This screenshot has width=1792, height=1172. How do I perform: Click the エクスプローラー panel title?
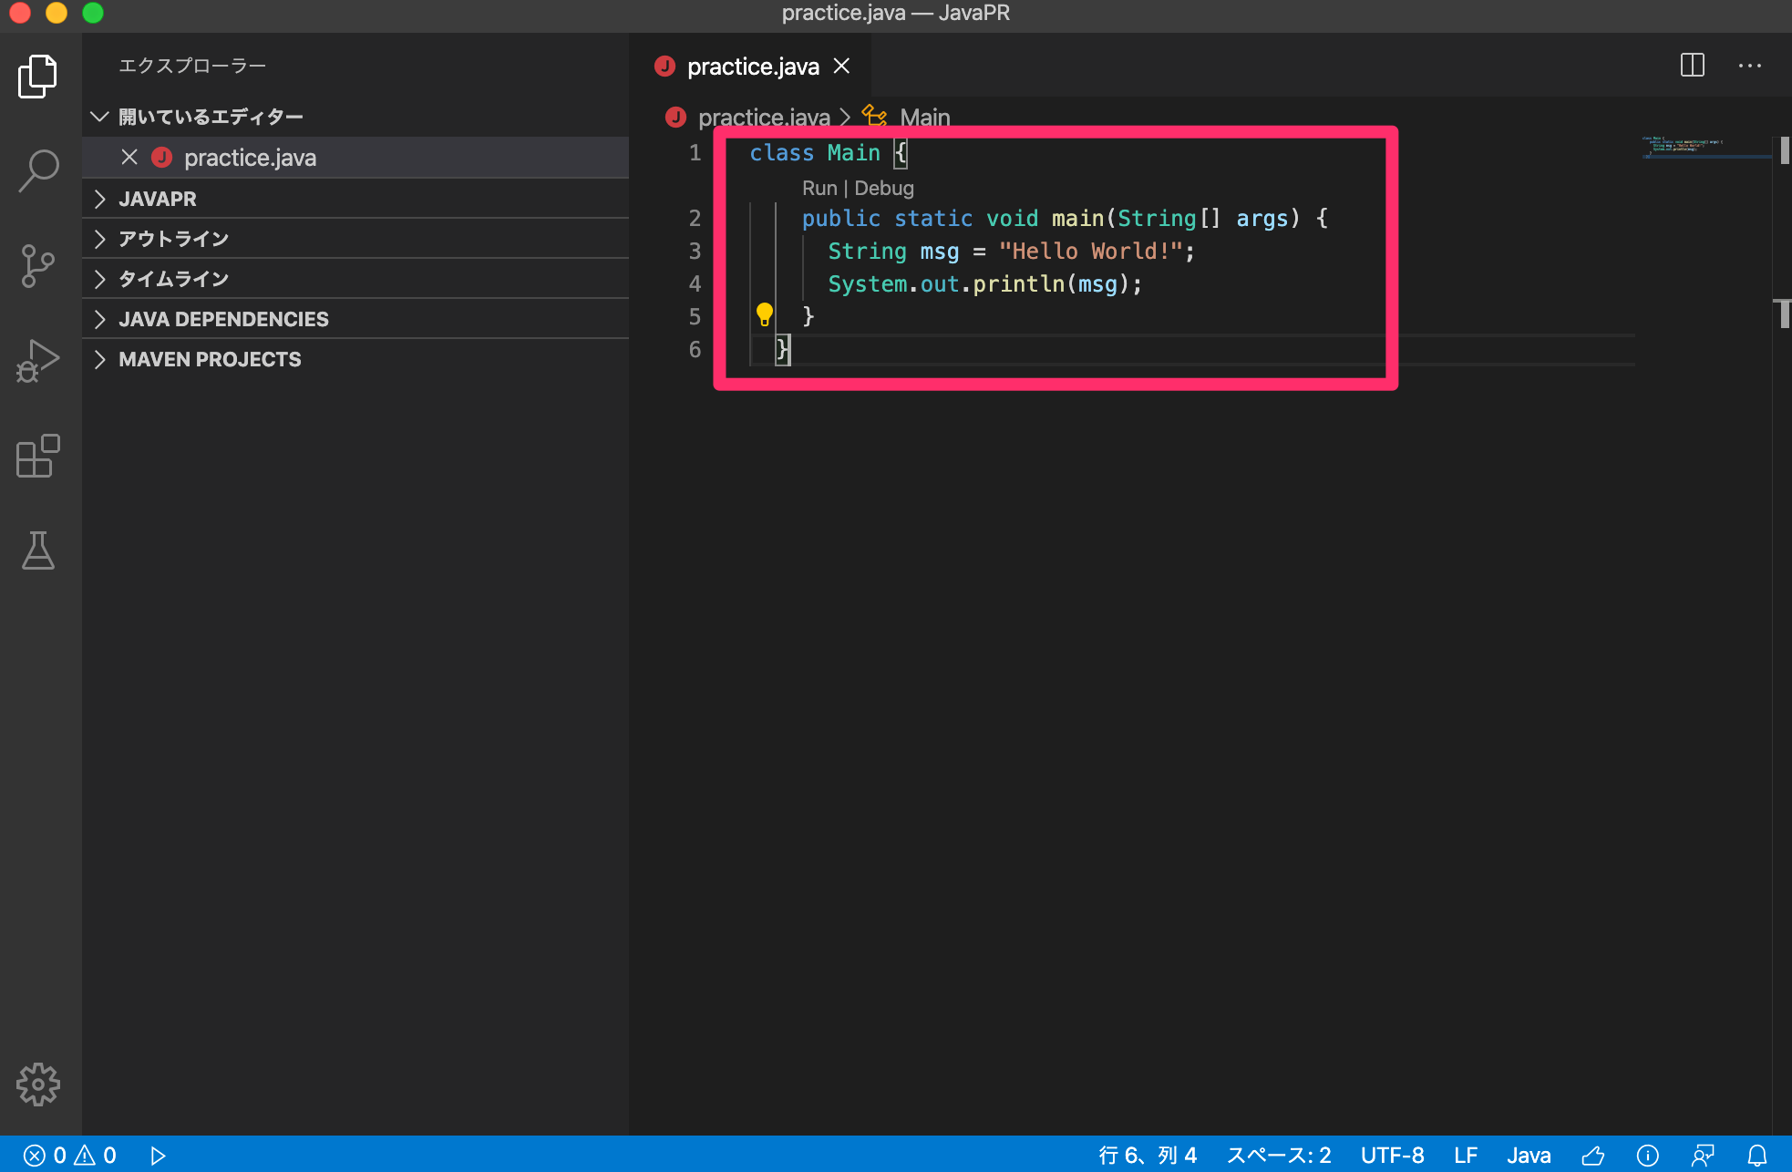coord(192,66)
